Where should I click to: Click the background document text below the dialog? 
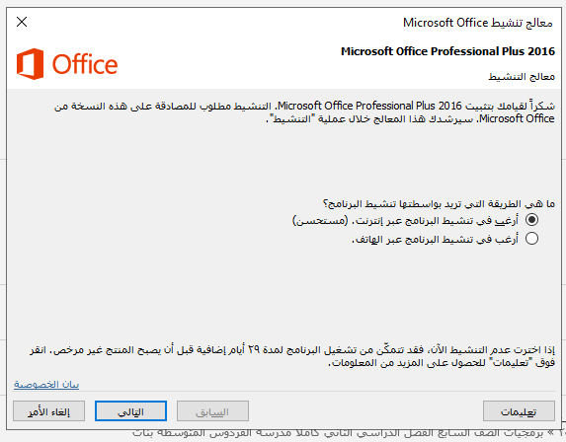coord(338,434)
